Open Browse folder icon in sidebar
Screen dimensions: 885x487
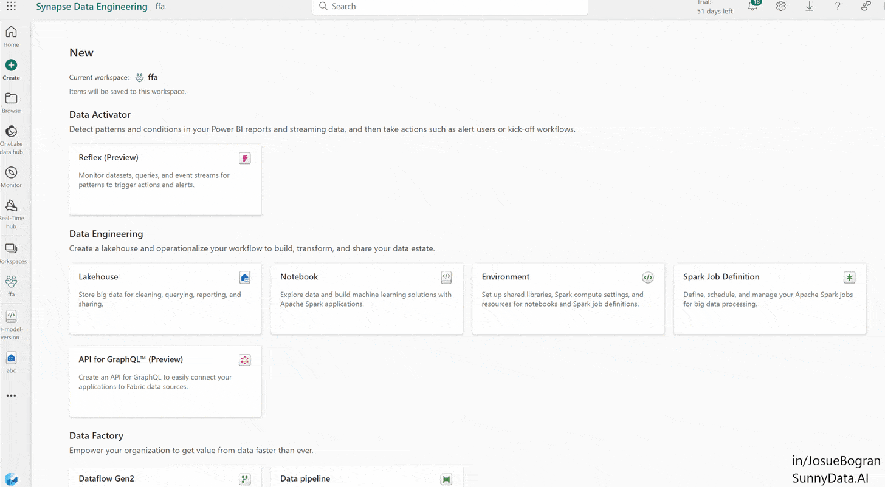(x=11, y=98)
